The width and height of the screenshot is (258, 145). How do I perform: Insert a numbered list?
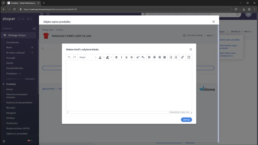[x=176, y=57]
